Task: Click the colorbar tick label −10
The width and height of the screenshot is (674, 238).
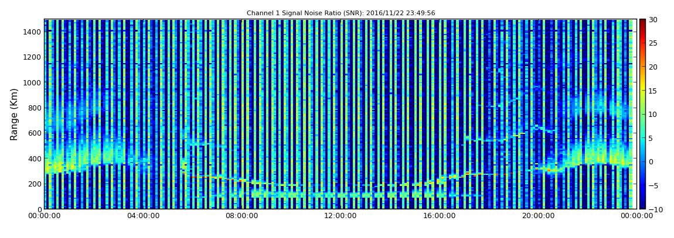Action: tap(654, 209)
